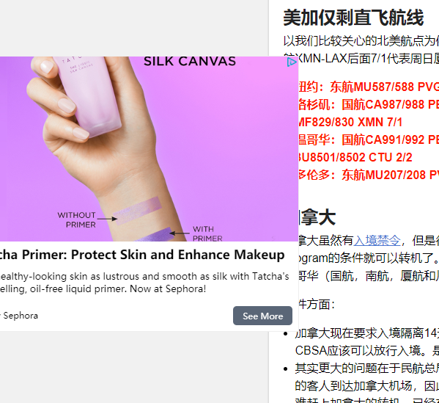Click the SILK CANVAS text in ad
The image size is (439, 403).
pos(190,62)
